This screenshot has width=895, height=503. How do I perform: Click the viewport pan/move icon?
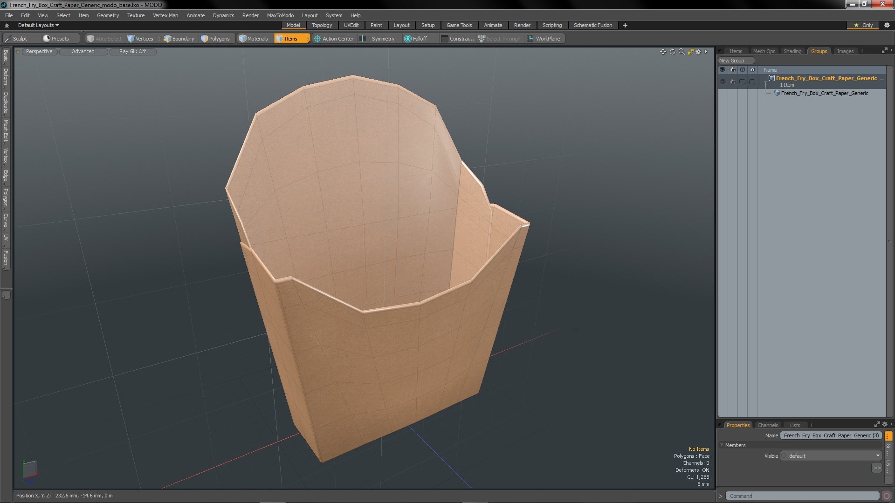click(x=663, y=52)
